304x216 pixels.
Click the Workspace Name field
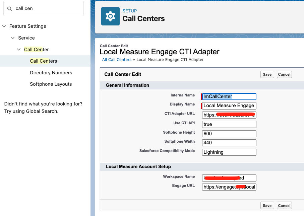pos(229,178)
